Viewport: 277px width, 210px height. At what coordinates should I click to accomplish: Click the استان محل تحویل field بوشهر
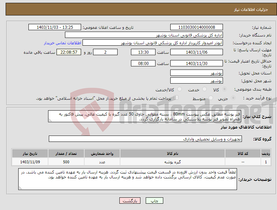click(197, 73)
